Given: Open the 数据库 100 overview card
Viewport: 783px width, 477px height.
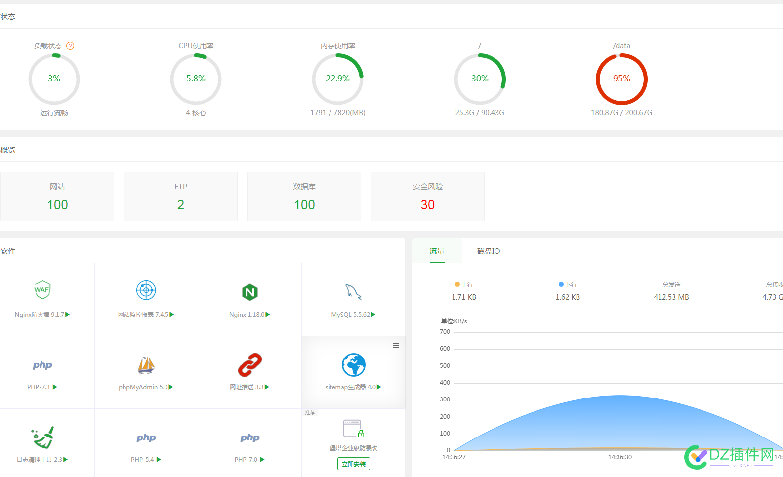Looking at the screenshot, I should pos(304,197).
